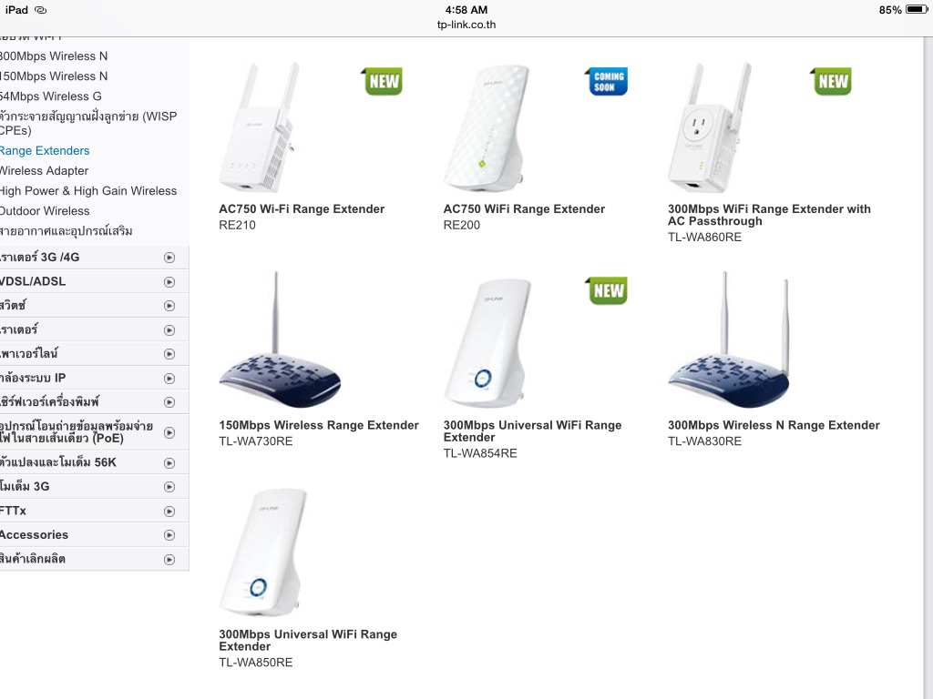Tap the tp-link.co.th address bar
Image resolution: width=933 pixels, height=699 pixels.
(466, 25)
